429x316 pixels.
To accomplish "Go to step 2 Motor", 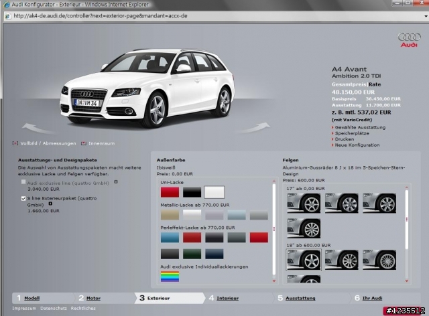I will [93, 298].
